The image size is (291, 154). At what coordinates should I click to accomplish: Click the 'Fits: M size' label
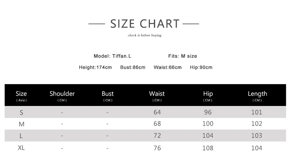coord(183,56)
